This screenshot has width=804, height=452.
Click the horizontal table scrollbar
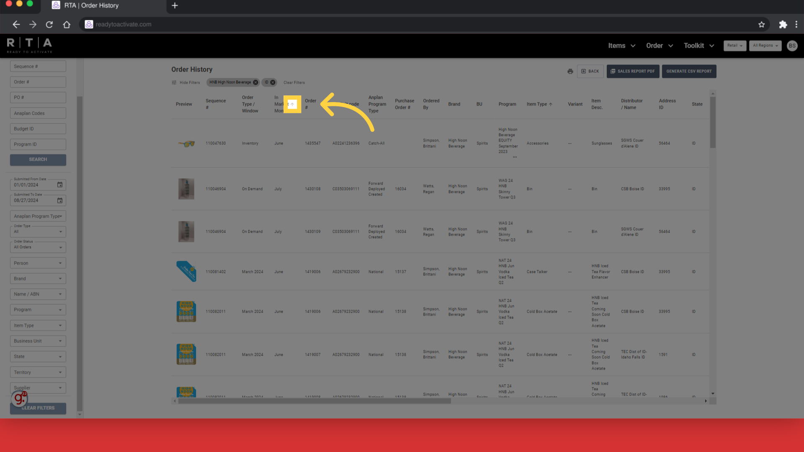point(314,401)
